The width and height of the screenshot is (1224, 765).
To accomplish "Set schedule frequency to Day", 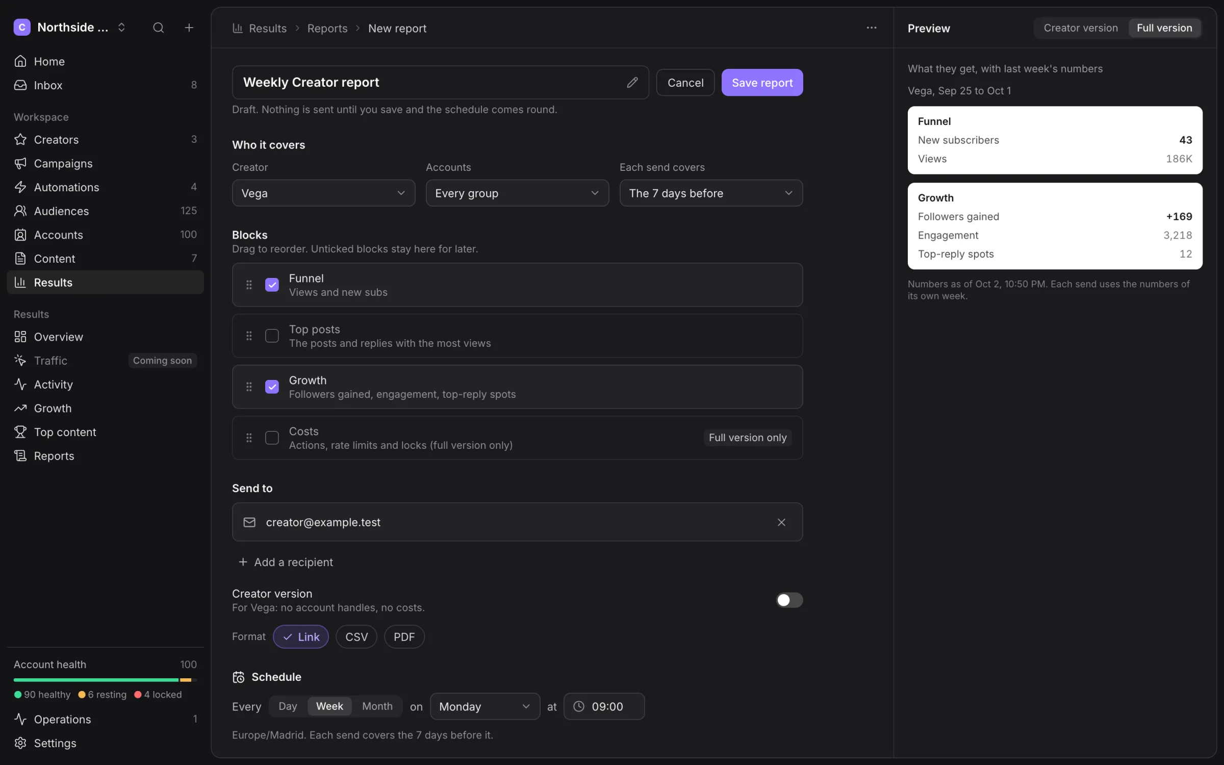I will (x=288, y=706).
